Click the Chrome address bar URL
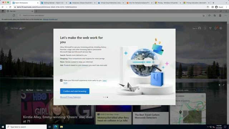This screenshot has height=129, width=229. [x=47, y=7]
